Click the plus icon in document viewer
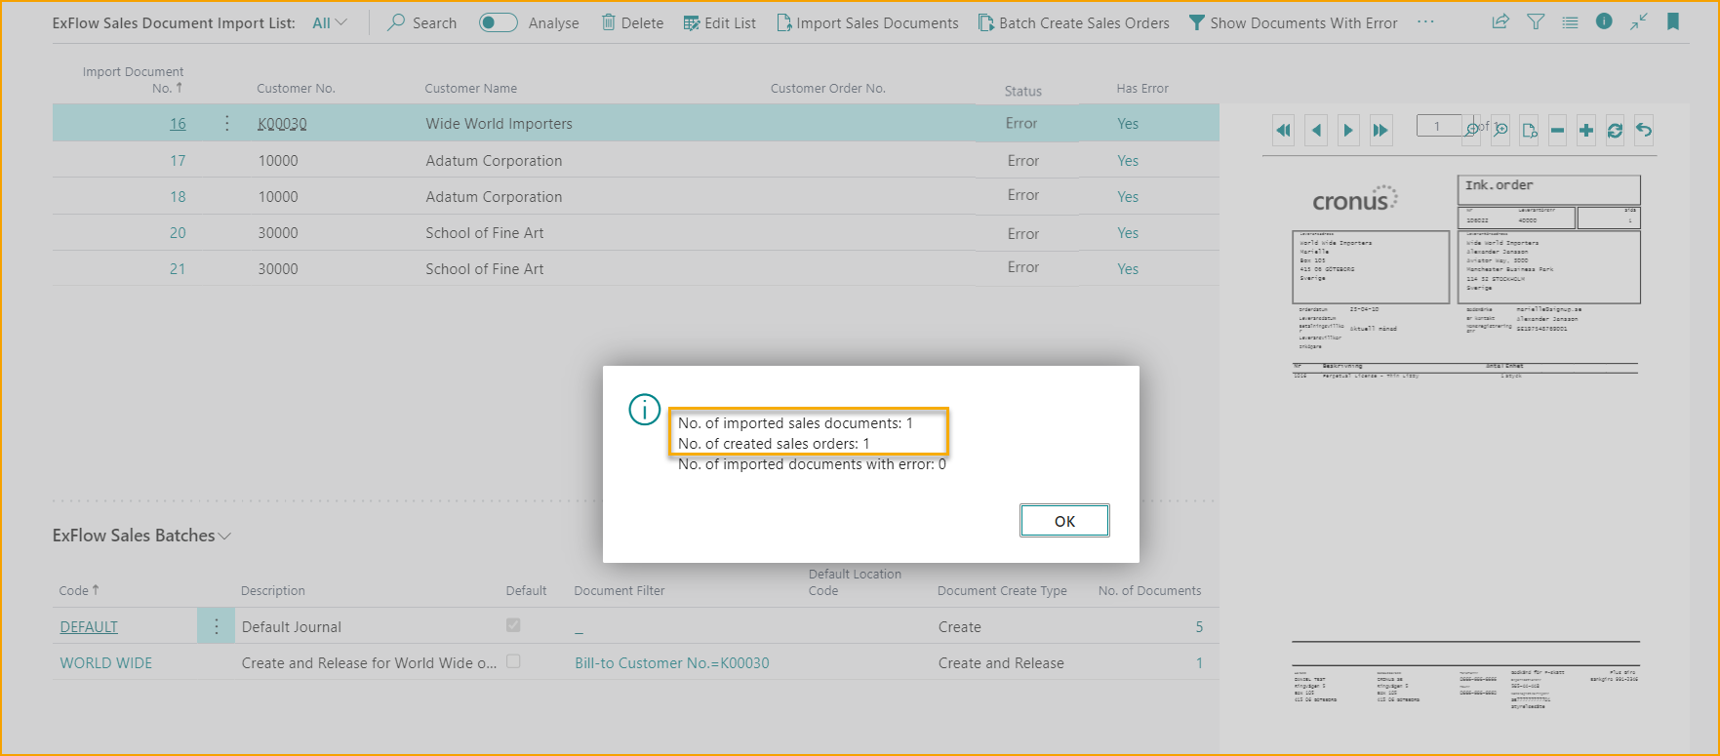This screenshot has height=756, width=1720. 1586,130
